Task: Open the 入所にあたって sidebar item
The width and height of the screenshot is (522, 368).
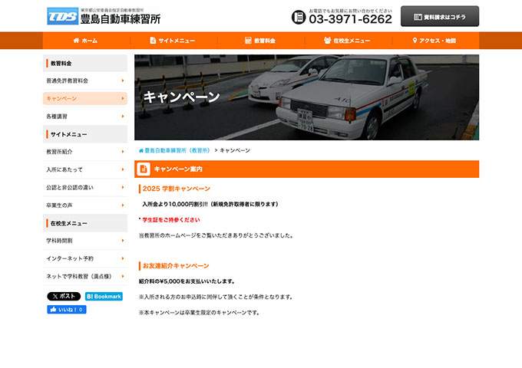Action: (84, 169)
